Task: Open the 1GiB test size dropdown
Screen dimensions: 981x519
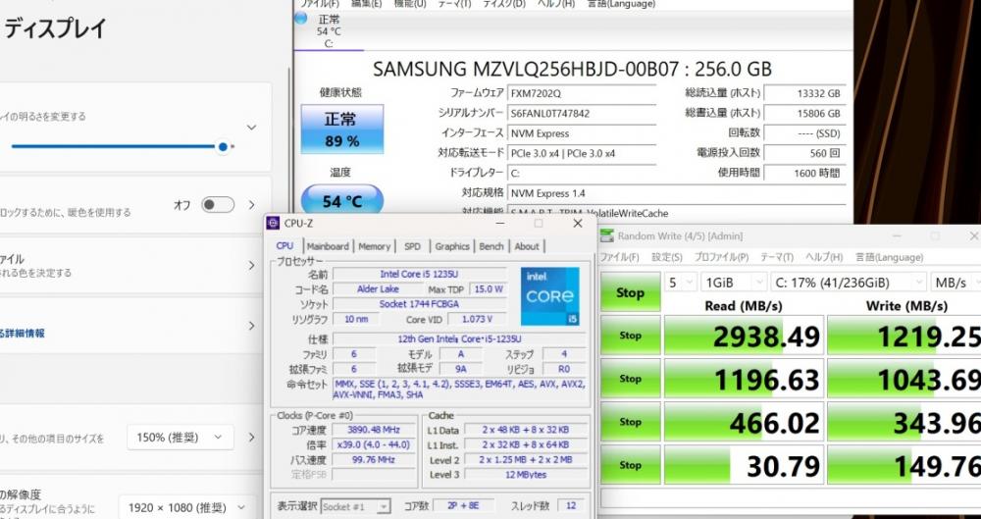Action: click(734, 283)
